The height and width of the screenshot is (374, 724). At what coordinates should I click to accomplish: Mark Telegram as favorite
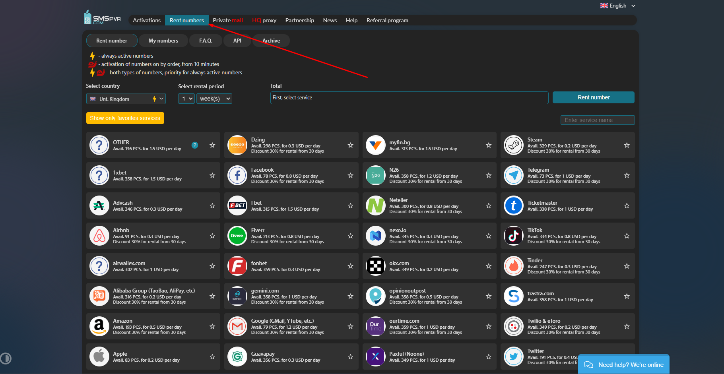pos(627,175)
